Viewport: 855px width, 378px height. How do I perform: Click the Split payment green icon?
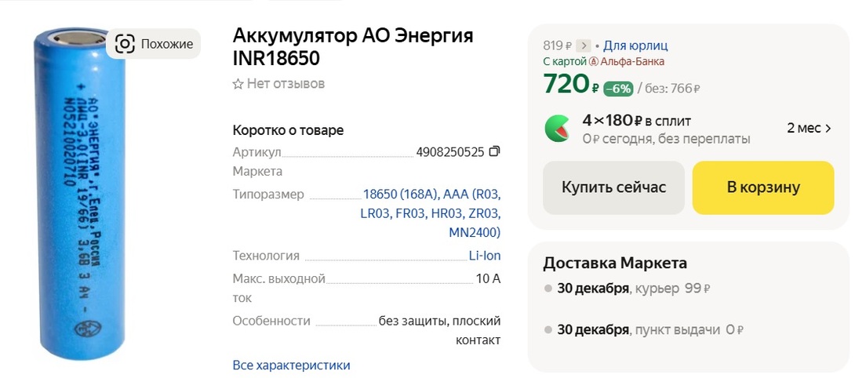(558, 129)
